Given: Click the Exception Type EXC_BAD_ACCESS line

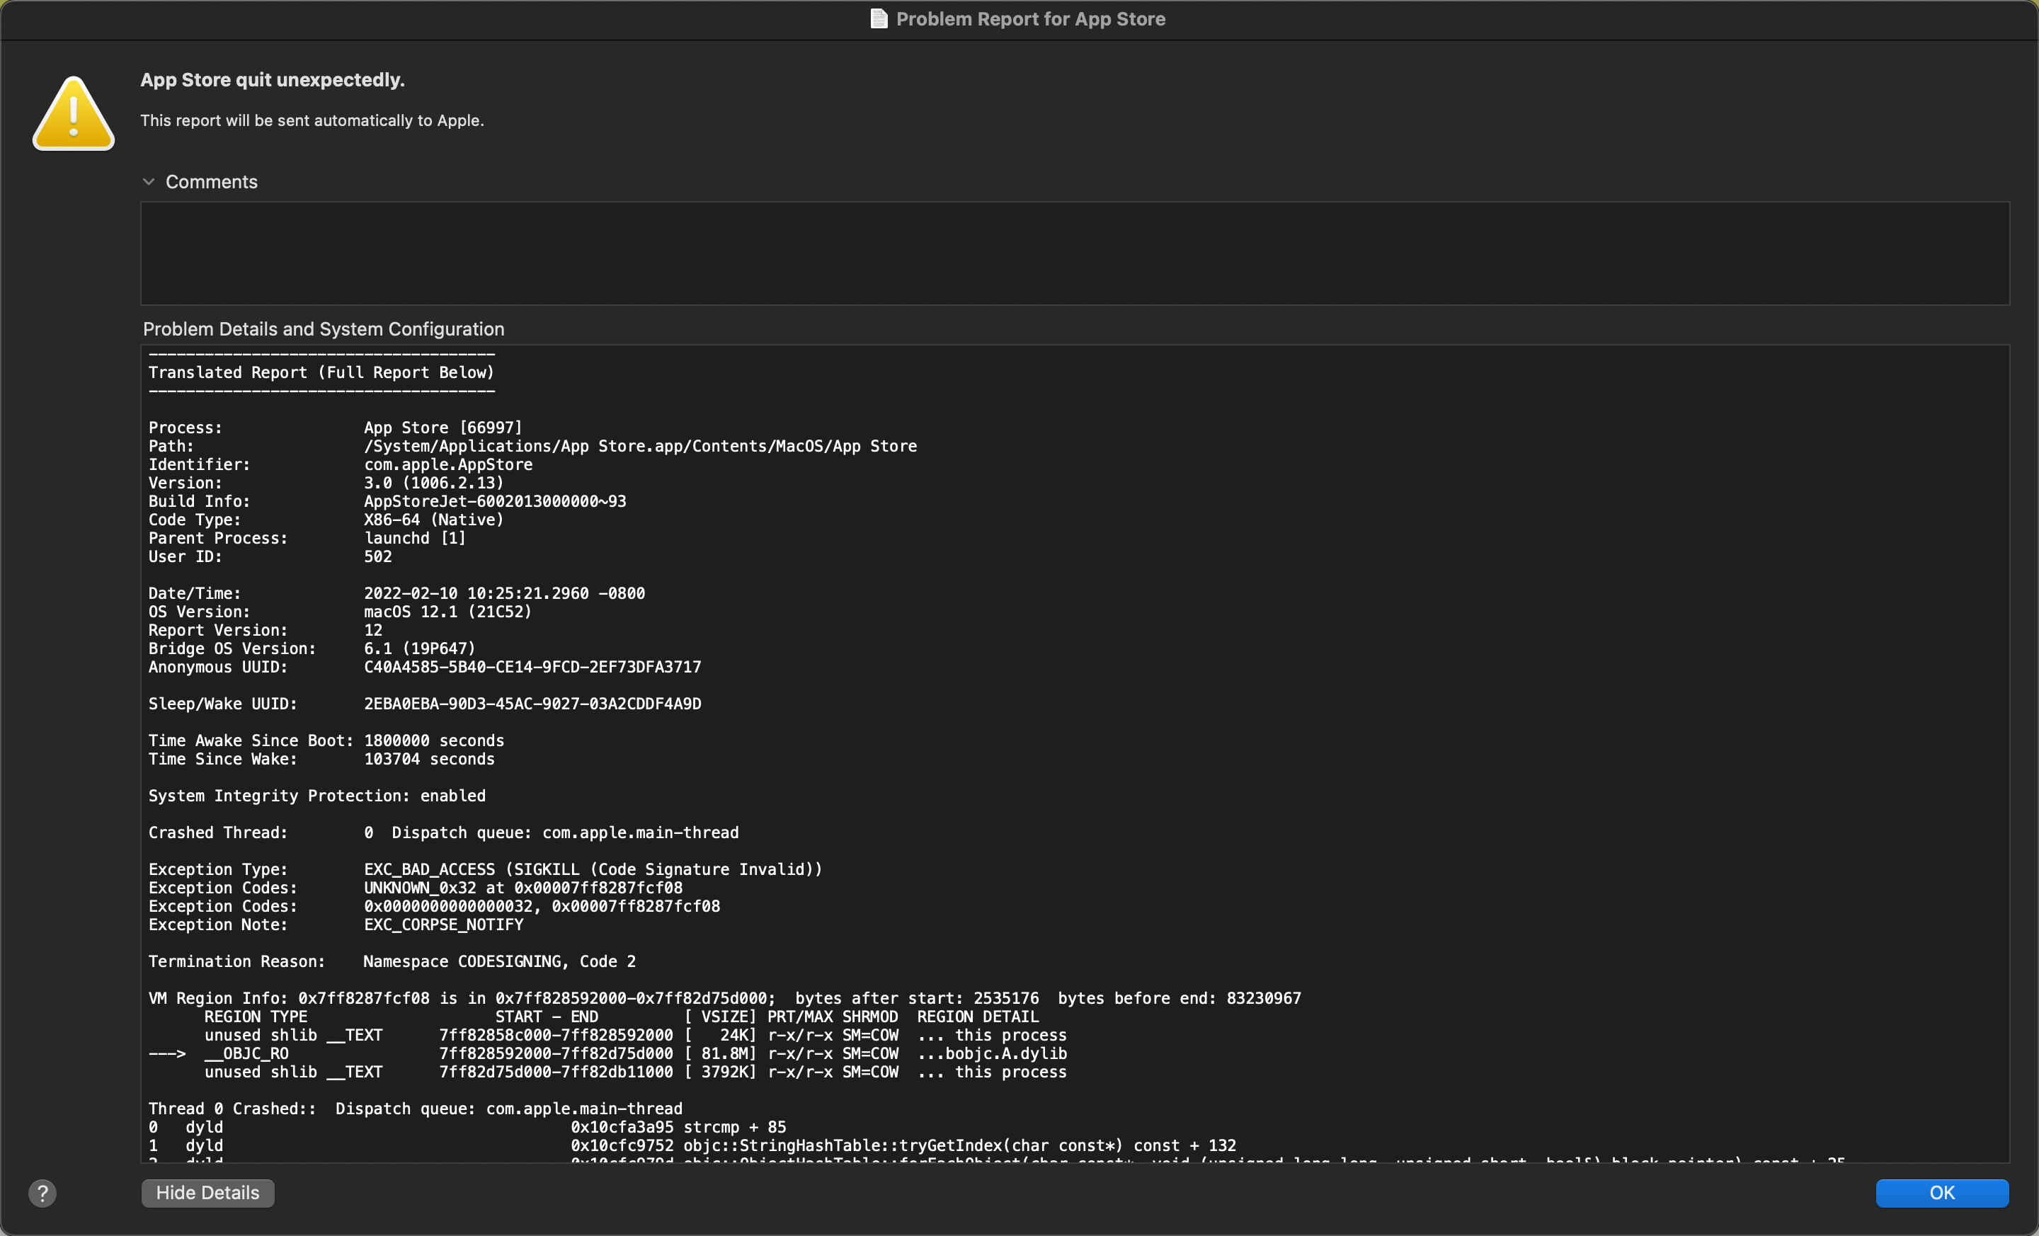Looking at the screenshot, I should pyautogui.click(x=485, y=869).
